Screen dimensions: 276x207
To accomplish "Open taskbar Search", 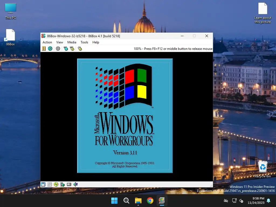I will click(126, 201).
